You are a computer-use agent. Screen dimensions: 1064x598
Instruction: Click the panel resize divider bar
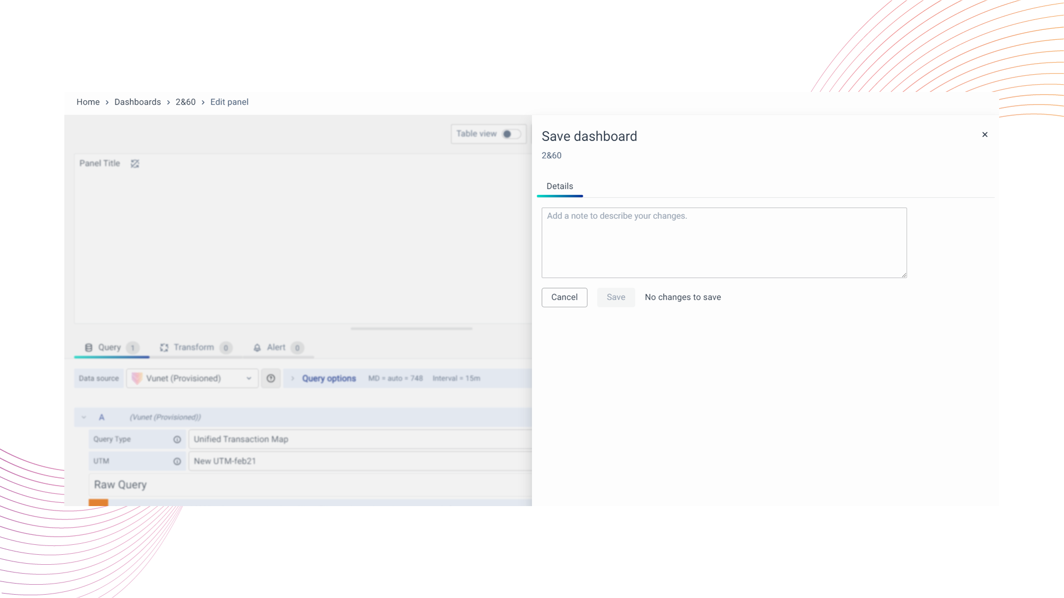[411, 328]
